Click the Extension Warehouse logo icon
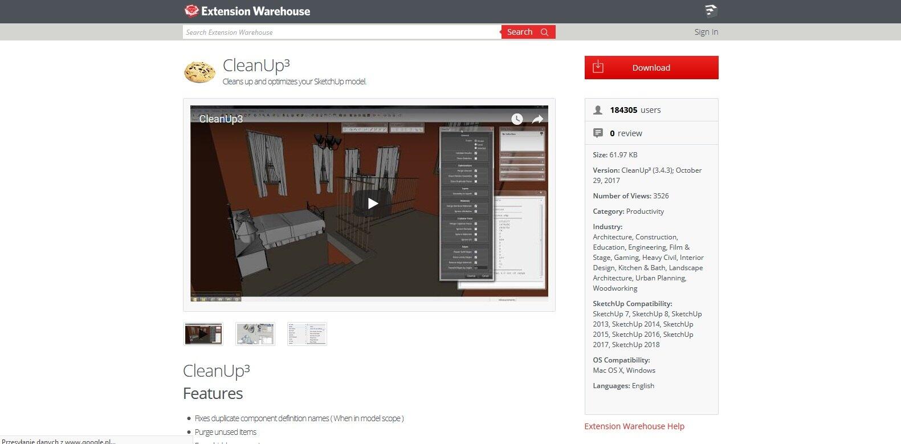The image size is (901, 444). coord(191,11)
